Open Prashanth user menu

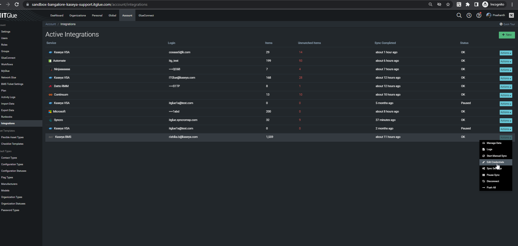[496, 15]
